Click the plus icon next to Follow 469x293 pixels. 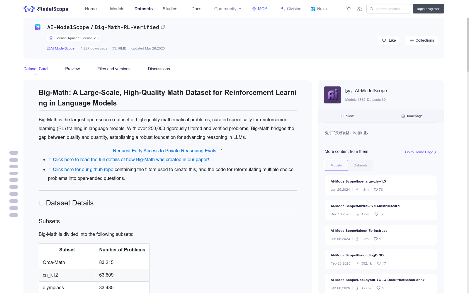[341, 116]
